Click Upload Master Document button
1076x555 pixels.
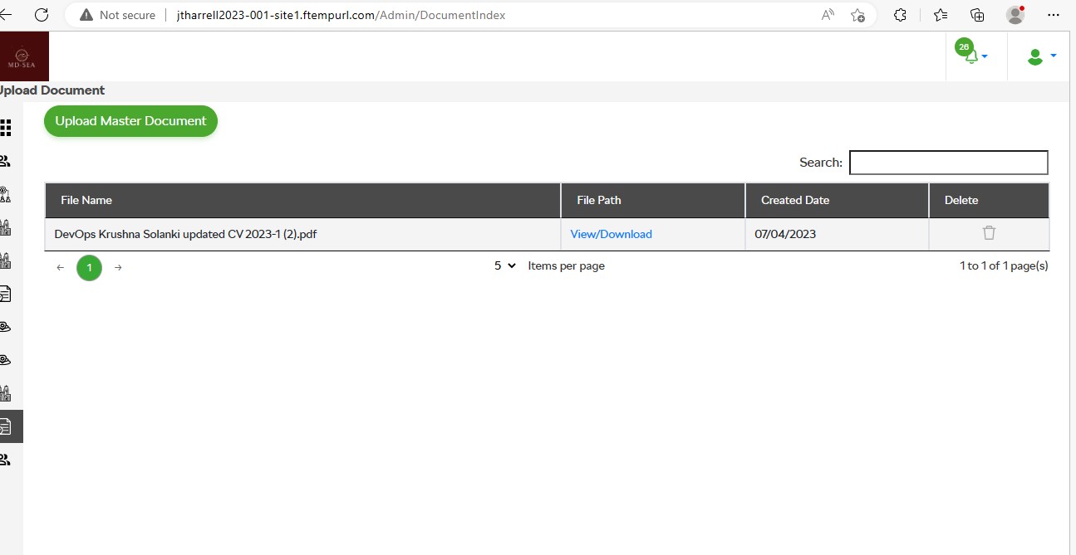pyautogui.click(x=130, y=121)
